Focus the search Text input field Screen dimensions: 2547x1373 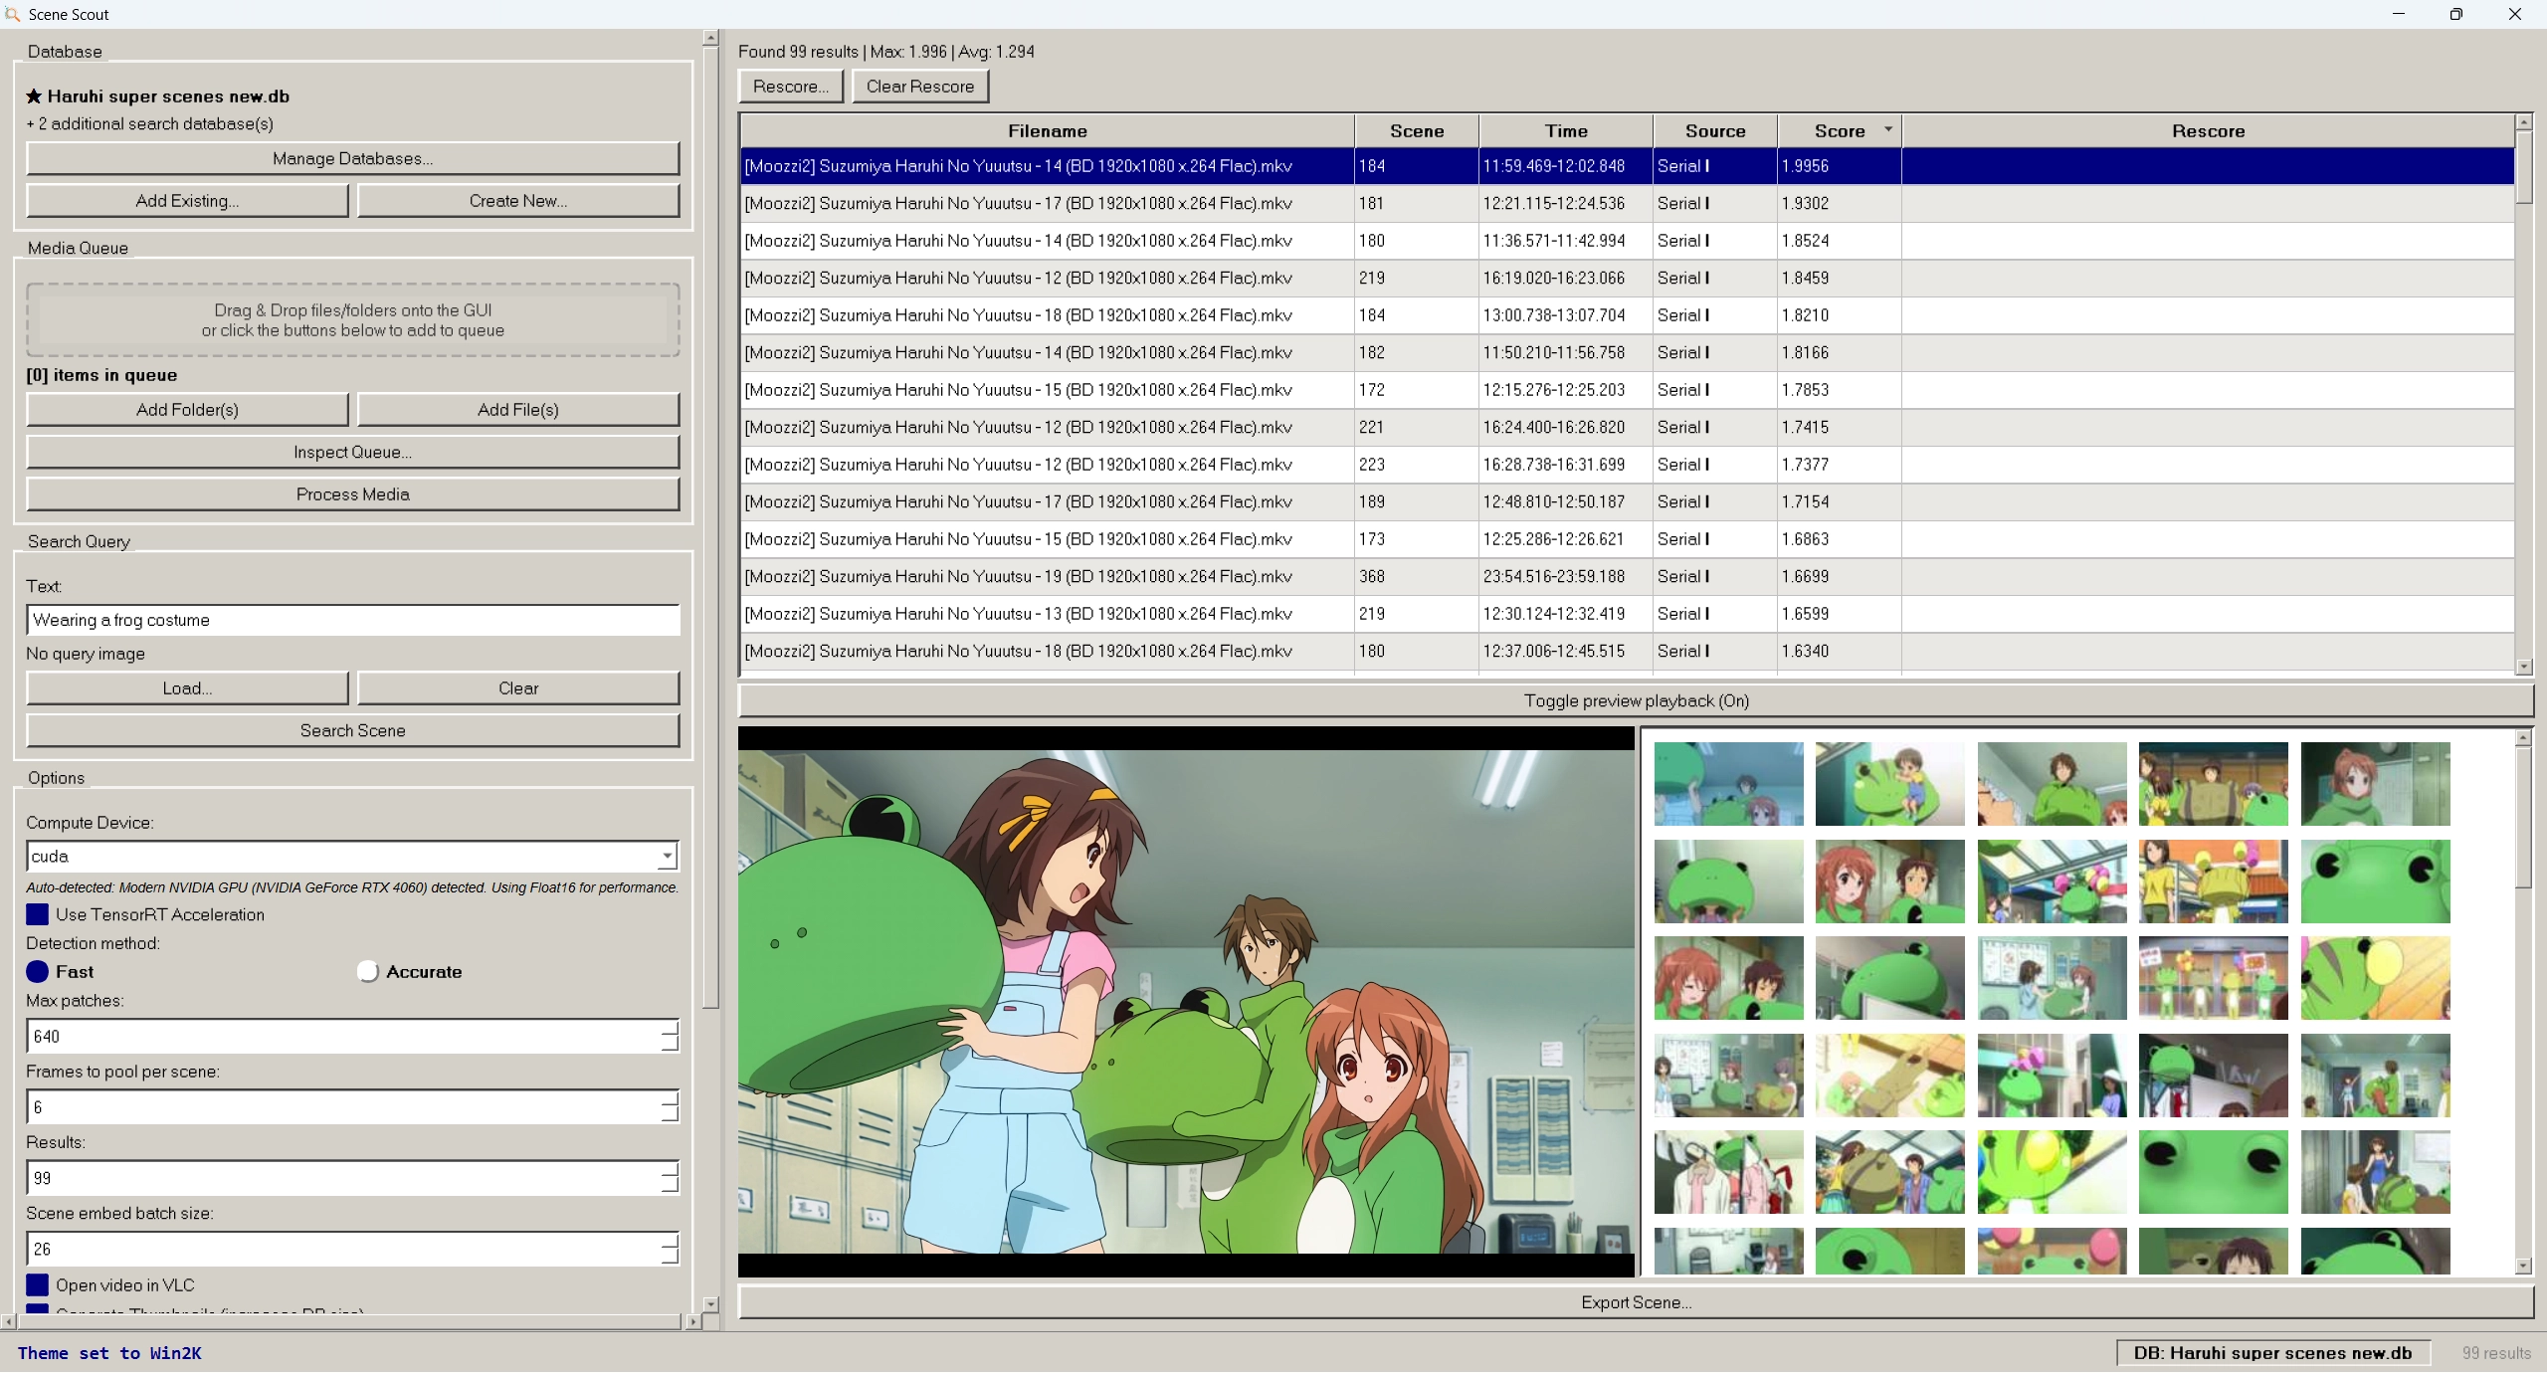pos(352,621)
